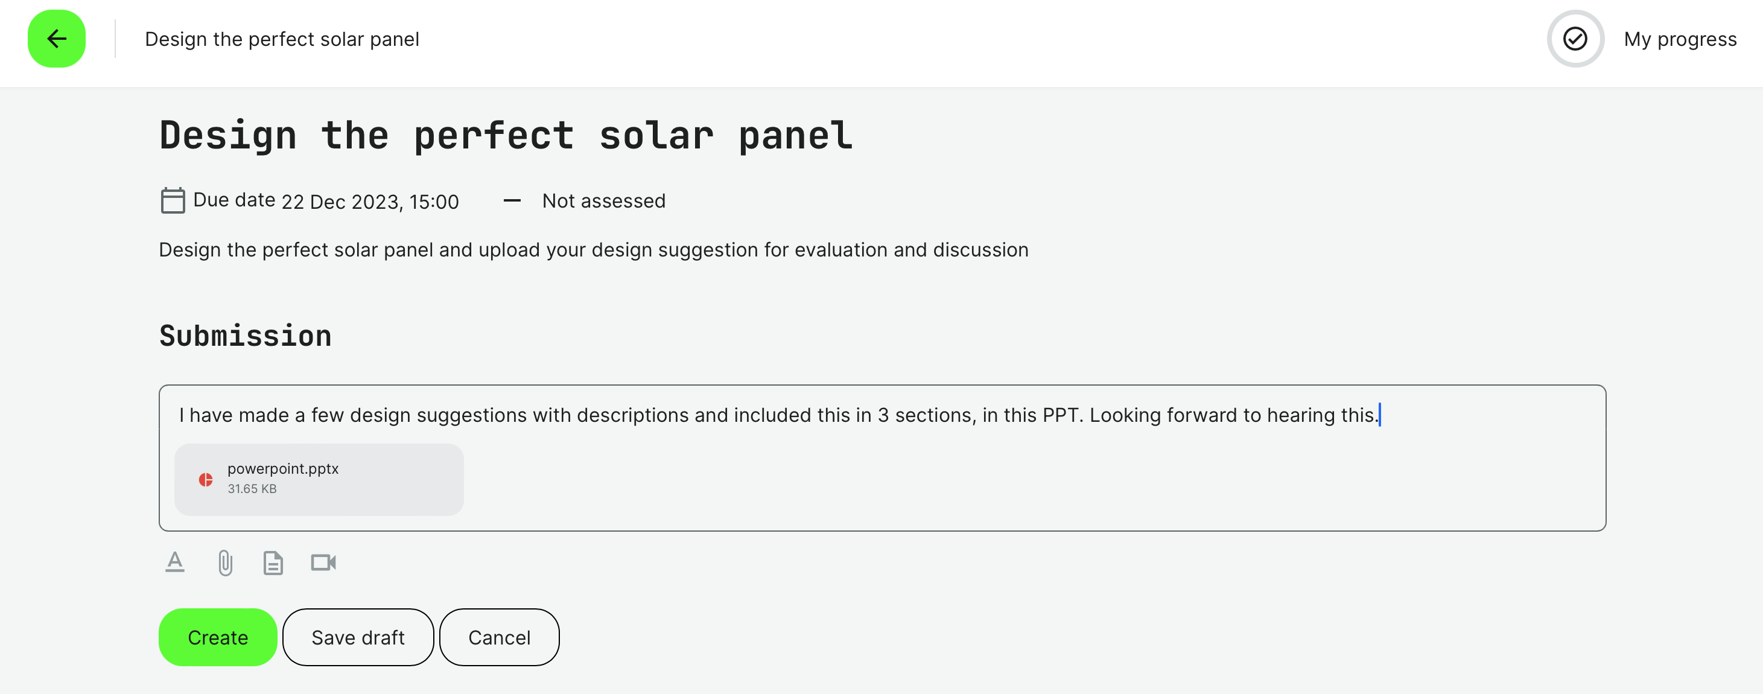The image size is (1763, 694).
Task: Record a video with the camera icon
Action: coord(323,562)
